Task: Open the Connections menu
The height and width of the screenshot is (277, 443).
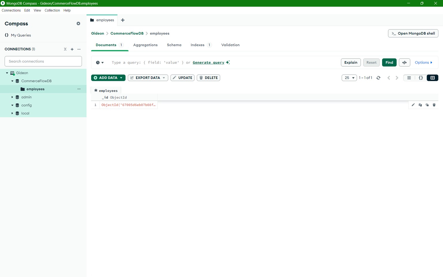Action: click(11, 10)
